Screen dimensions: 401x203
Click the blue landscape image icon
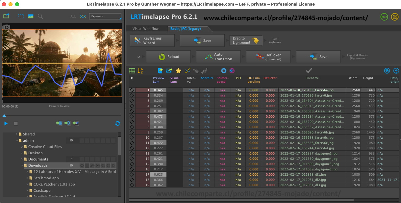click(x=31, y=16)
